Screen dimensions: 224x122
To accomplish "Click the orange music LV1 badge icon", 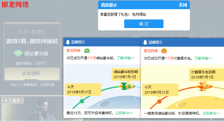I will tap(164, 51).
